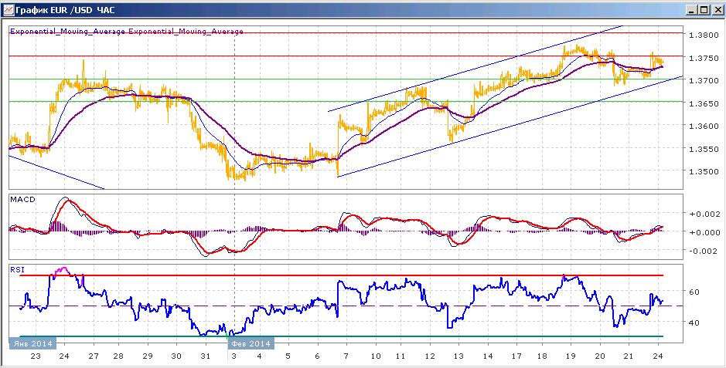Click the 40 level on RSI scale

coord(694,322)
